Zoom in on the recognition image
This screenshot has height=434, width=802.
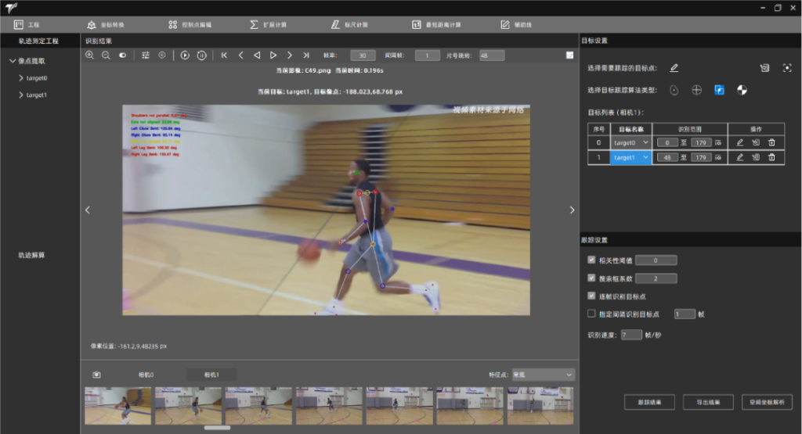89,56
